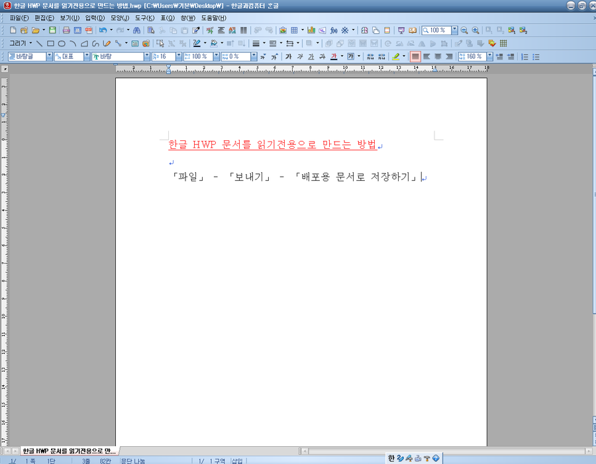Open the font size 16 dropdown
Image resolution: width=596 pixels, height=464 pixels.
click(x=179, y=57)
